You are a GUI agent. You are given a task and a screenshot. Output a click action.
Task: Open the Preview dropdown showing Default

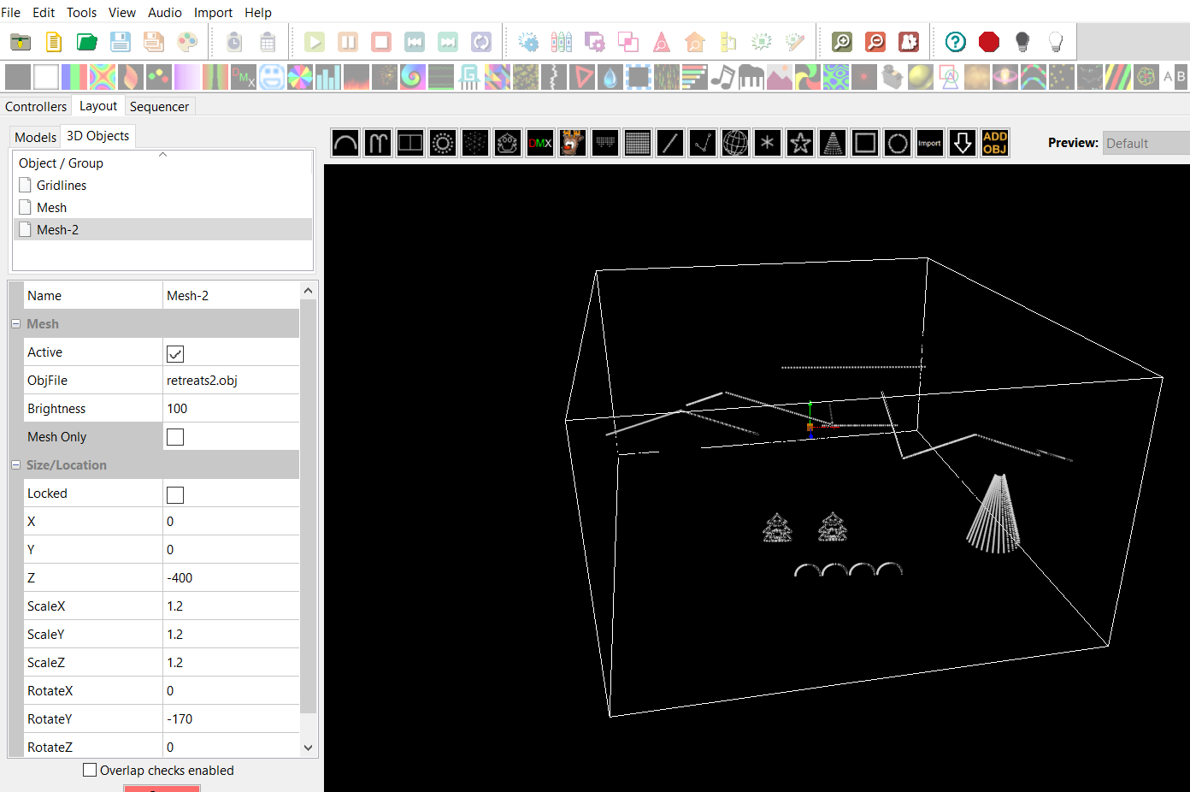(1146, 143)
